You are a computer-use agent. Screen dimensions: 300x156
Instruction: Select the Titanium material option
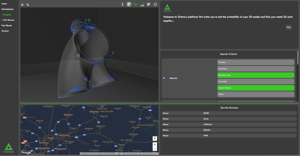tap(255, 62)
